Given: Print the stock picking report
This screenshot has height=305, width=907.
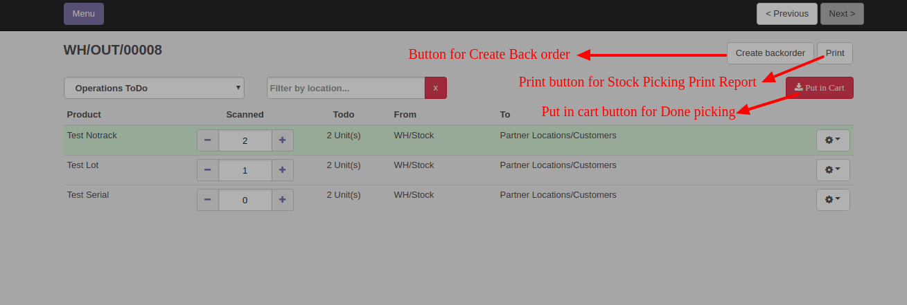Looking at the screenshot, I should [x=835, y=53].
